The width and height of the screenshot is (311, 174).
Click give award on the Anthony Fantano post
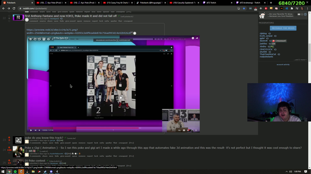[70, 21]
